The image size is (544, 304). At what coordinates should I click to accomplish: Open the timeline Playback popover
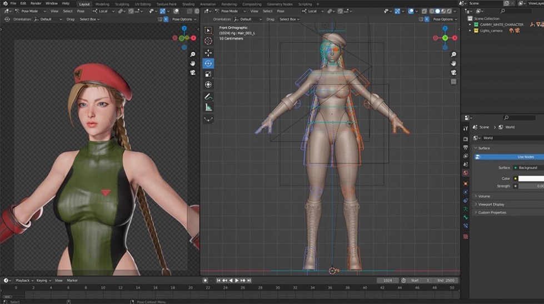tap(24, 281)
